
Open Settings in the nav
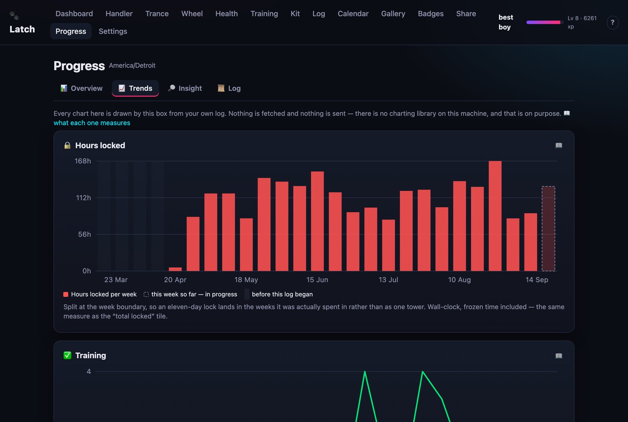[x=113, y=31]
